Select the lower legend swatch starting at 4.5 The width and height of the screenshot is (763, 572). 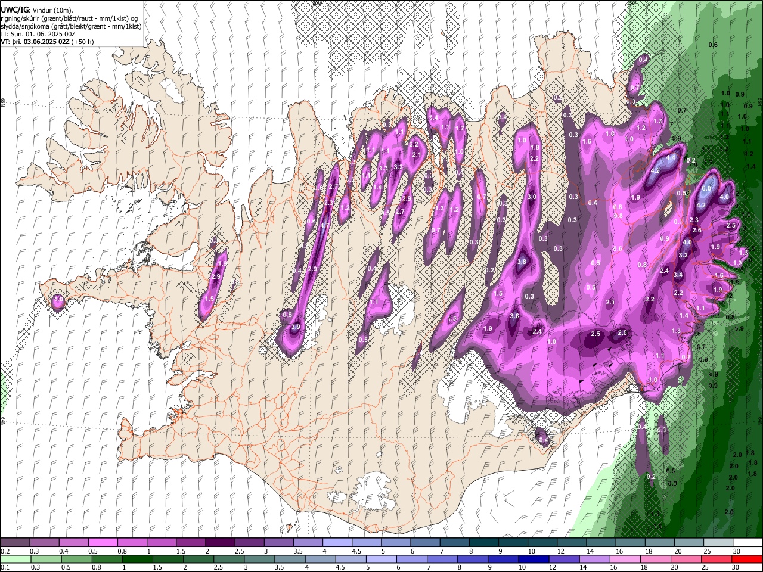tap(350, 559)
